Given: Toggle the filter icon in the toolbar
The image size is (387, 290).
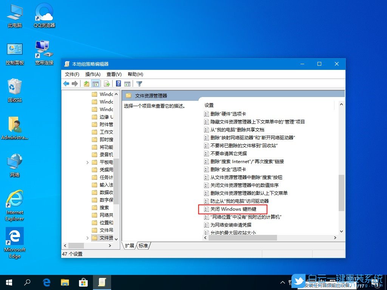Looking at the screenshot, I should click(139, 83).
